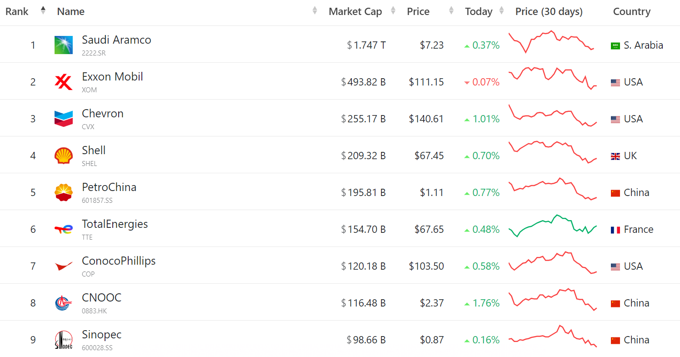Sort by Market Cap column arrows

393,10
